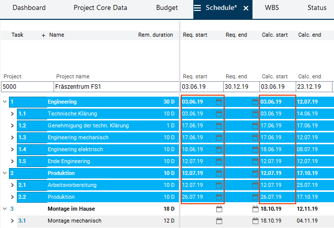
Task: Open Req. start calendar for Montage im Hause
Action: coord(219,209)
